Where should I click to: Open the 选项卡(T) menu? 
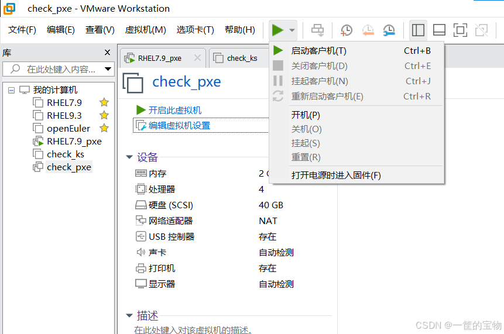(195, 30)
